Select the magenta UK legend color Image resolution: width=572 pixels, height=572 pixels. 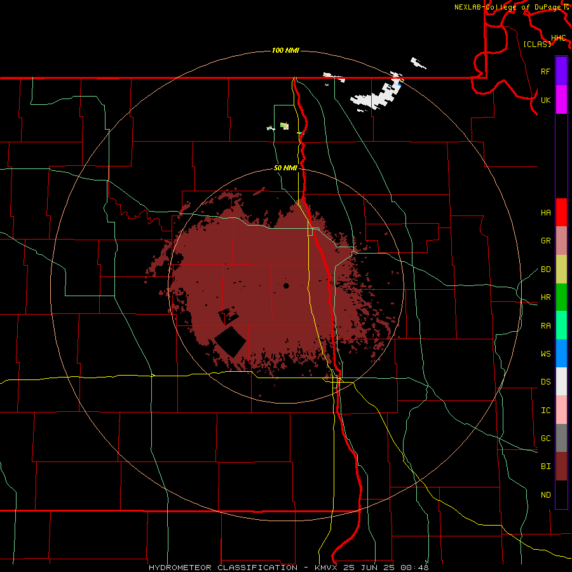[x=561, y=100]
